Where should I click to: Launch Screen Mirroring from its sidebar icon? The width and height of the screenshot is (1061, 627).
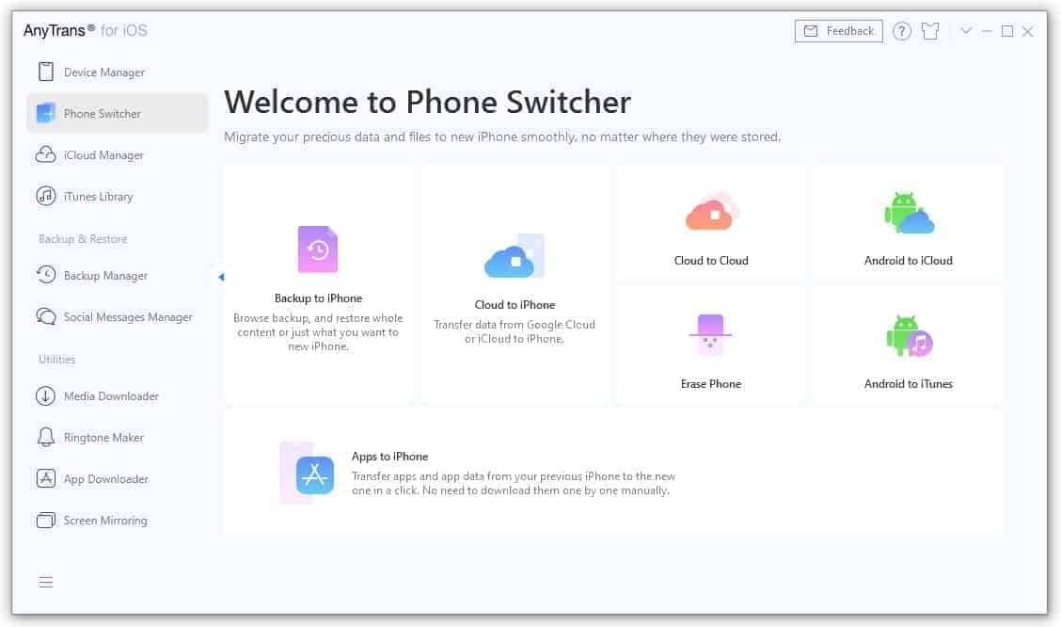click(x=45, y=520)
